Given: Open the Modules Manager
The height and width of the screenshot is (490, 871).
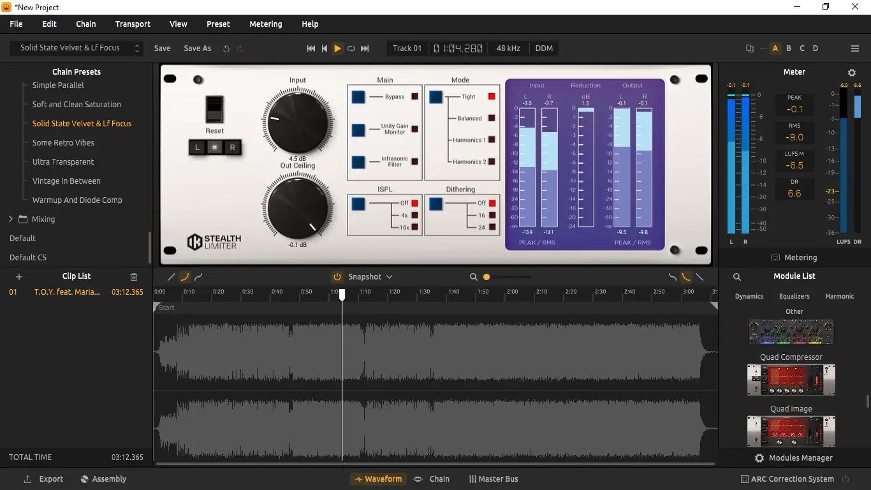Looking at the screenshot, I should (794, 458).
